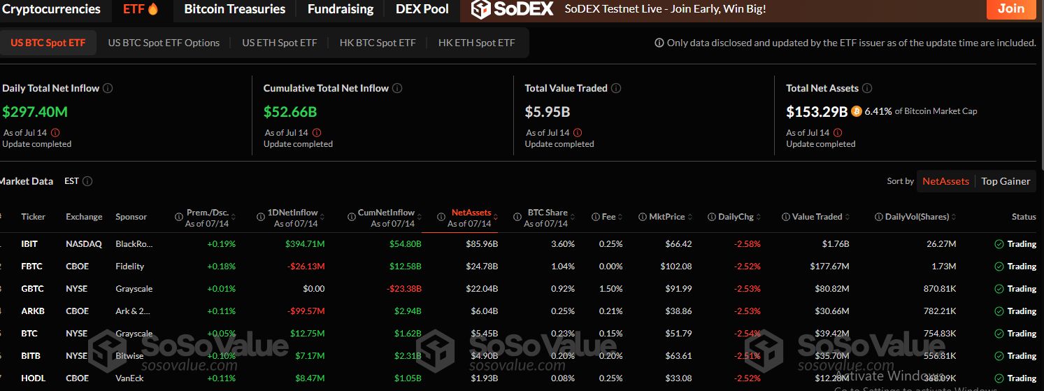Go to the Fundraising nav tab
The height and width of the screenshot is (391, 1044).
pos(341,9)
